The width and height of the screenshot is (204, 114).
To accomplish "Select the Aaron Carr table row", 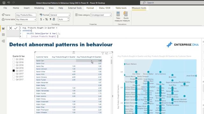I will [69, 60].
